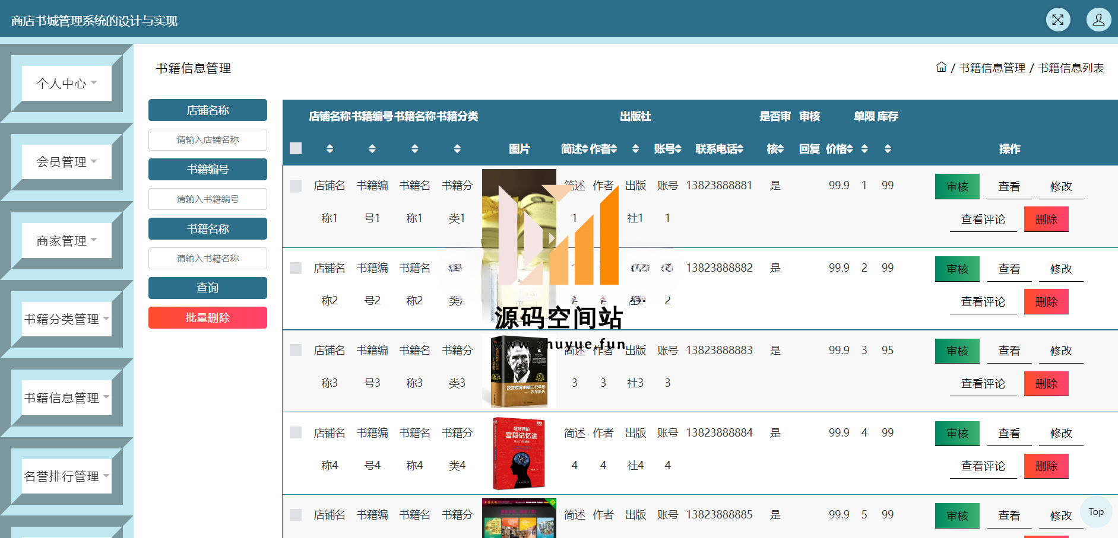Click 审核 for row 13823888882
Viewport: 1118px width, 538px height.
pyautogui.click(x=957, y=269)
